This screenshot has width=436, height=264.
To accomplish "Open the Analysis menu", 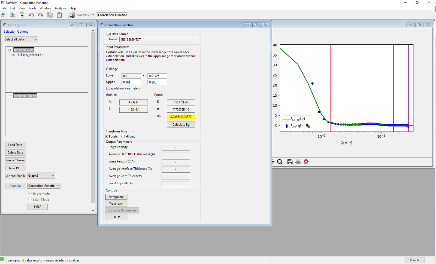I will tap(60, 8).
